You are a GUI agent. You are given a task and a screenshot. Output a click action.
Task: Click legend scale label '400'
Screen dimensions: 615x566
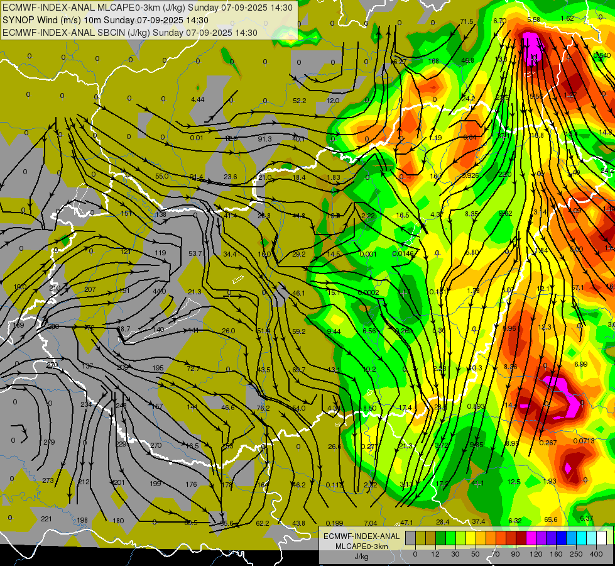596,554
